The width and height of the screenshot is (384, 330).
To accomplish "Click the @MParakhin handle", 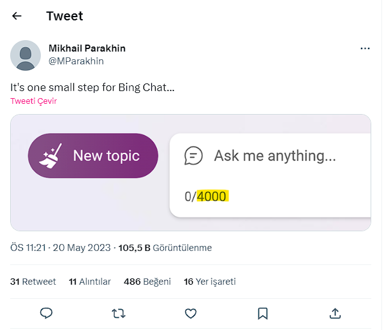I will point(76,61).
